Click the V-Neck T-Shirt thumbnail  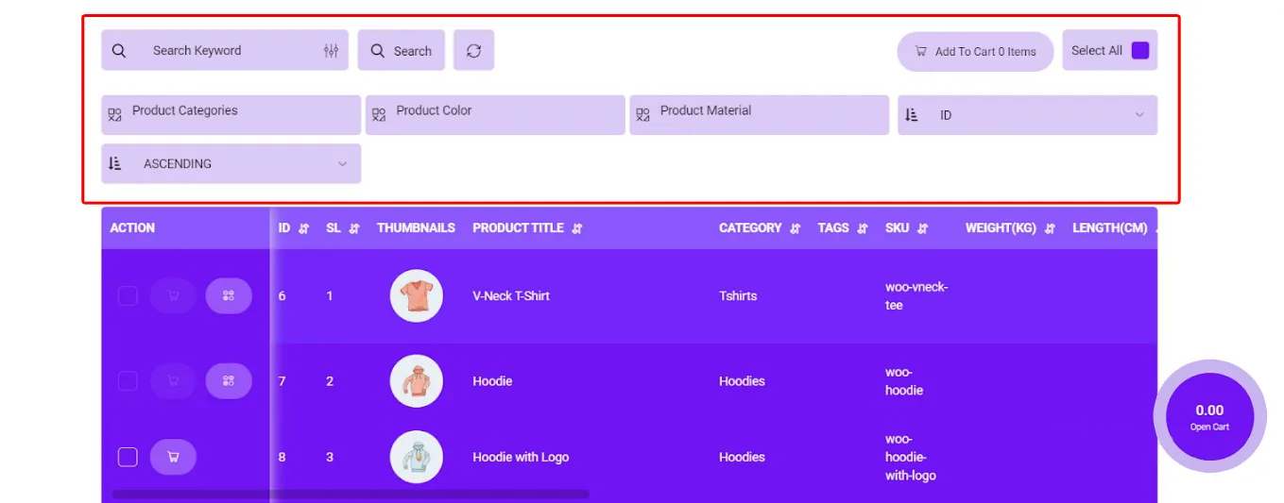pos(417,296)
